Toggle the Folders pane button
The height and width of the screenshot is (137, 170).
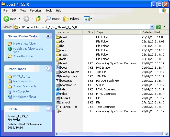pyautogui.click(x=71, y=19)
